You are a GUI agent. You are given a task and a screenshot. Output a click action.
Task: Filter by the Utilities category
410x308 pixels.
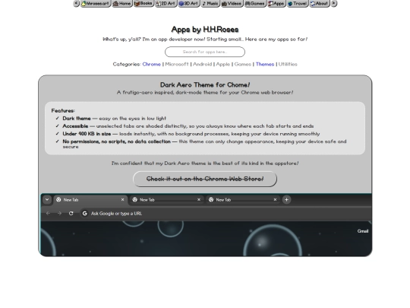point(288,64)
